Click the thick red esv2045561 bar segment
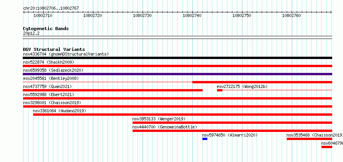This screenshot has height=162, width=343. click(262, 82)
